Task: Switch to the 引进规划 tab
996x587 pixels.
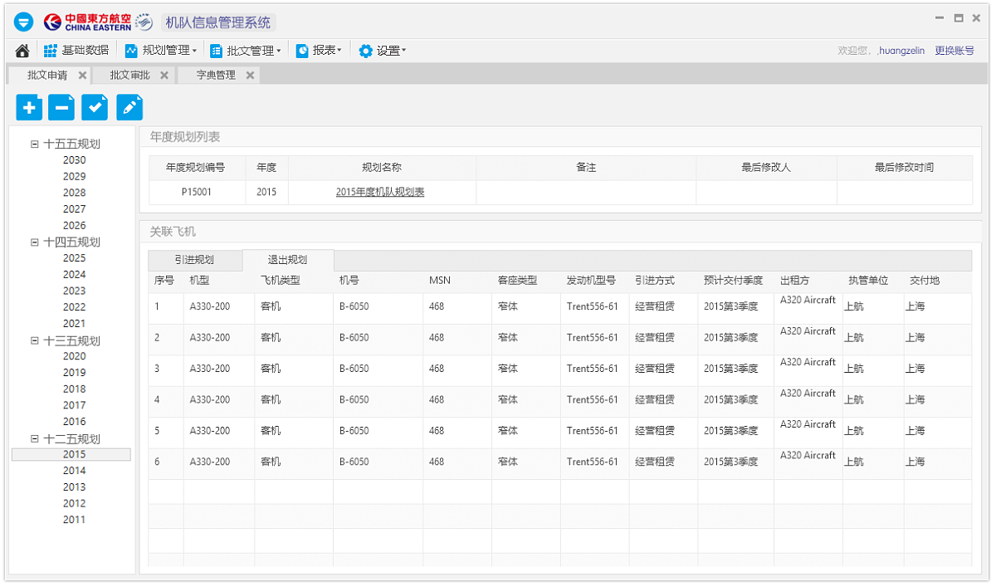Action: pos(194,259)
